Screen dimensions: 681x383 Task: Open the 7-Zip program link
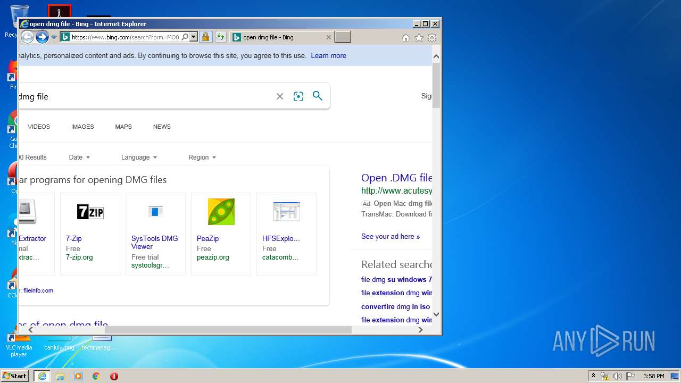tap(73, 238)
